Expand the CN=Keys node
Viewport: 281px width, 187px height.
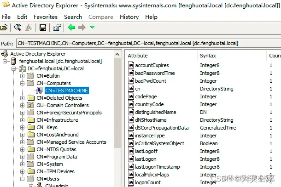22,127
